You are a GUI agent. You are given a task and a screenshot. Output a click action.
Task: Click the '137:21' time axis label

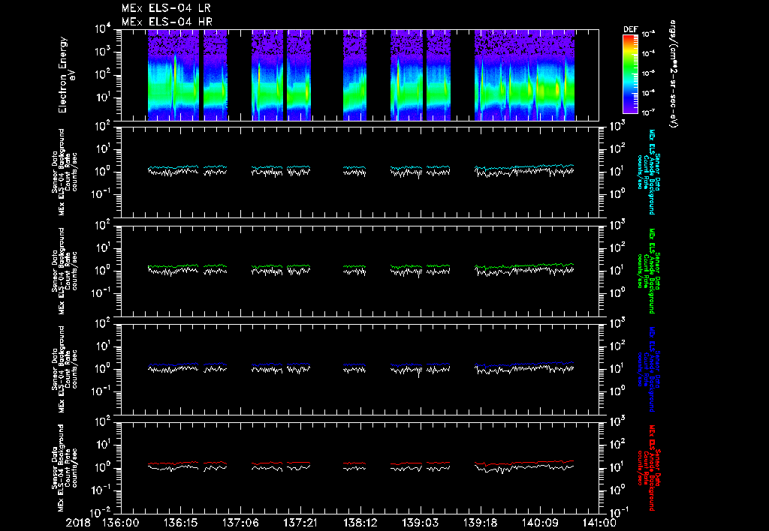300,523
